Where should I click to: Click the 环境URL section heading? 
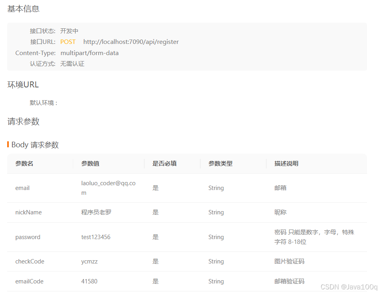coord(23,85)
